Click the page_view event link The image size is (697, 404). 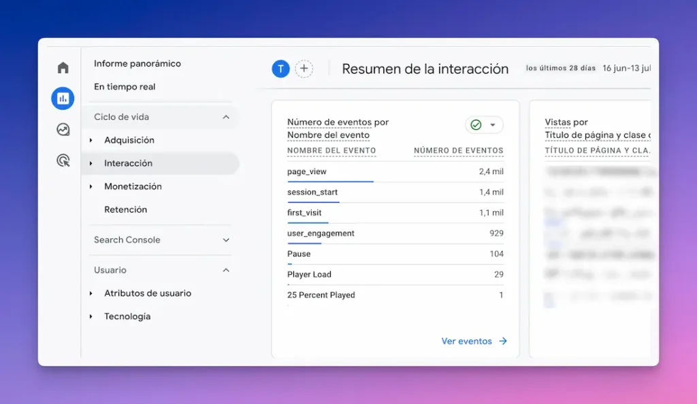pos(304,171)
